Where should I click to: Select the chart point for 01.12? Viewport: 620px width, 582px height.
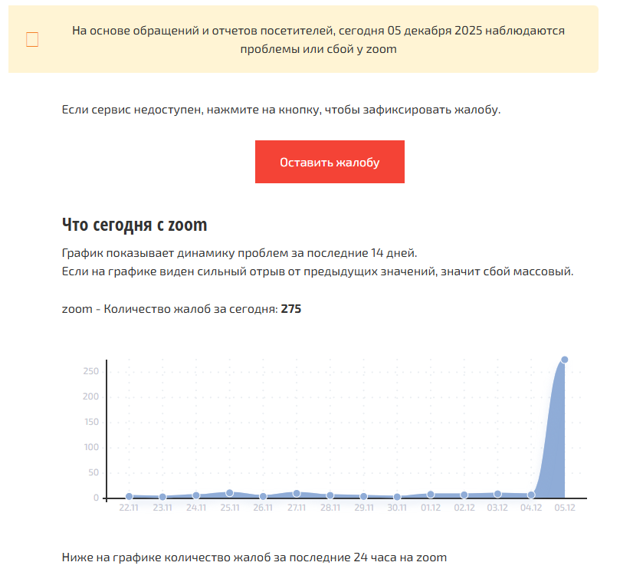coord(431,495)
